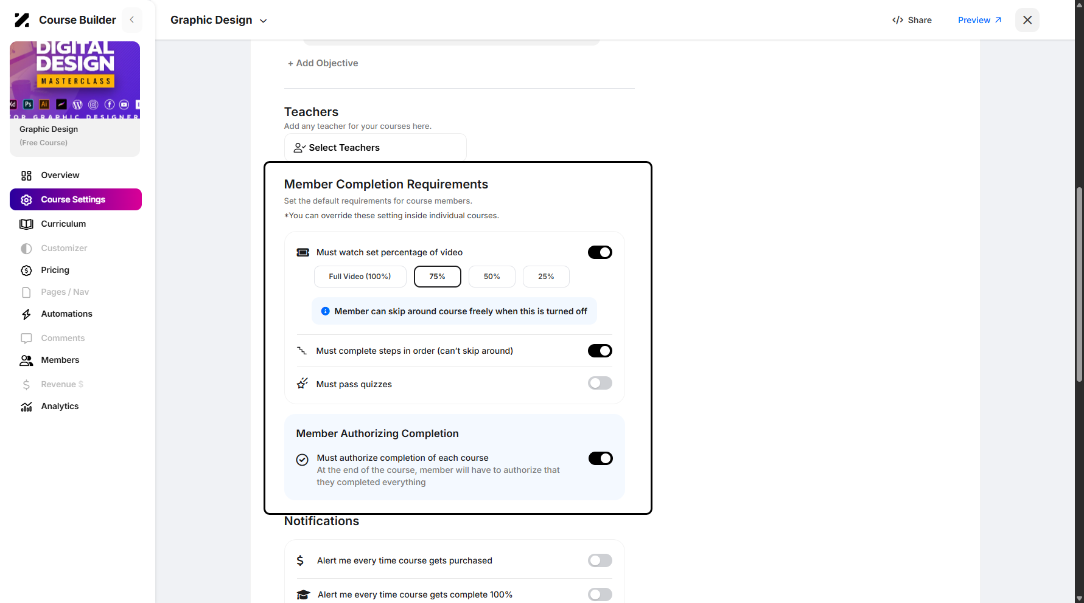This screenshot has width=1084, height=603.
Task: Click Add Objective
Action: [x=323, y=63]
